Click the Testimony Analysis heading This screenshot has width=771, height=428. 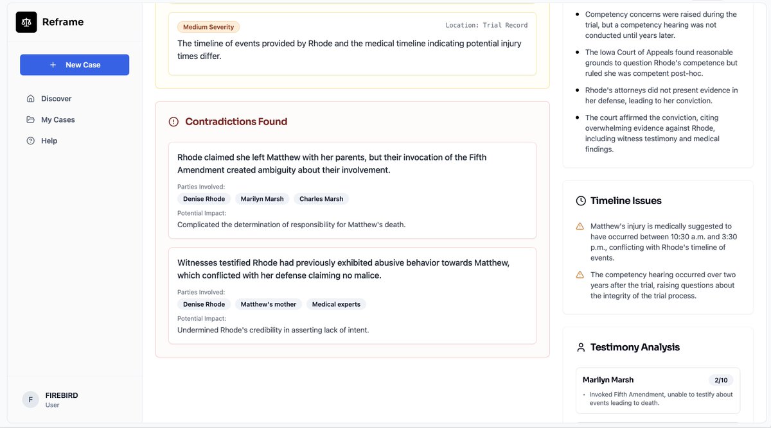[635, 347]
